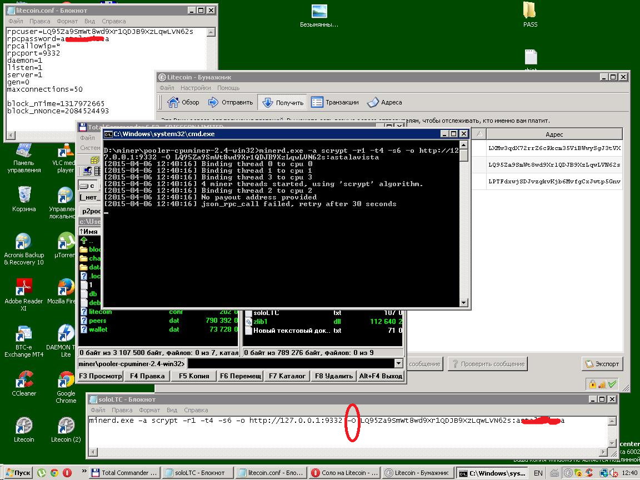Image resolution: width=640 pixels, height=480 pixels.
Task: Click the F6 Перемещ button
Action: click(241, 376)
